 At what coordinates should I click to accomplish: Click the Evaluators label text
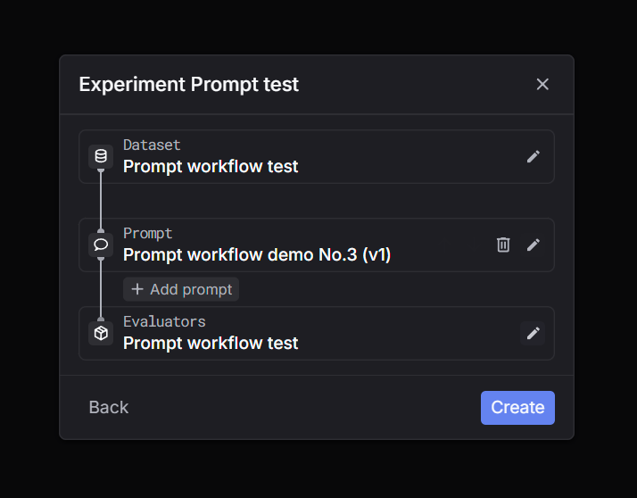[x=164, y=321]
